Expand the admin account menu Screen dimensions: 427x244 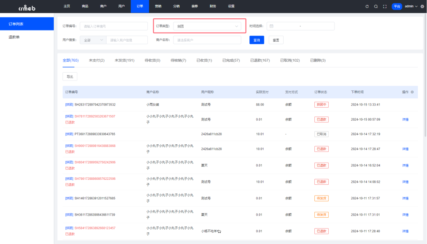point(411,6)
